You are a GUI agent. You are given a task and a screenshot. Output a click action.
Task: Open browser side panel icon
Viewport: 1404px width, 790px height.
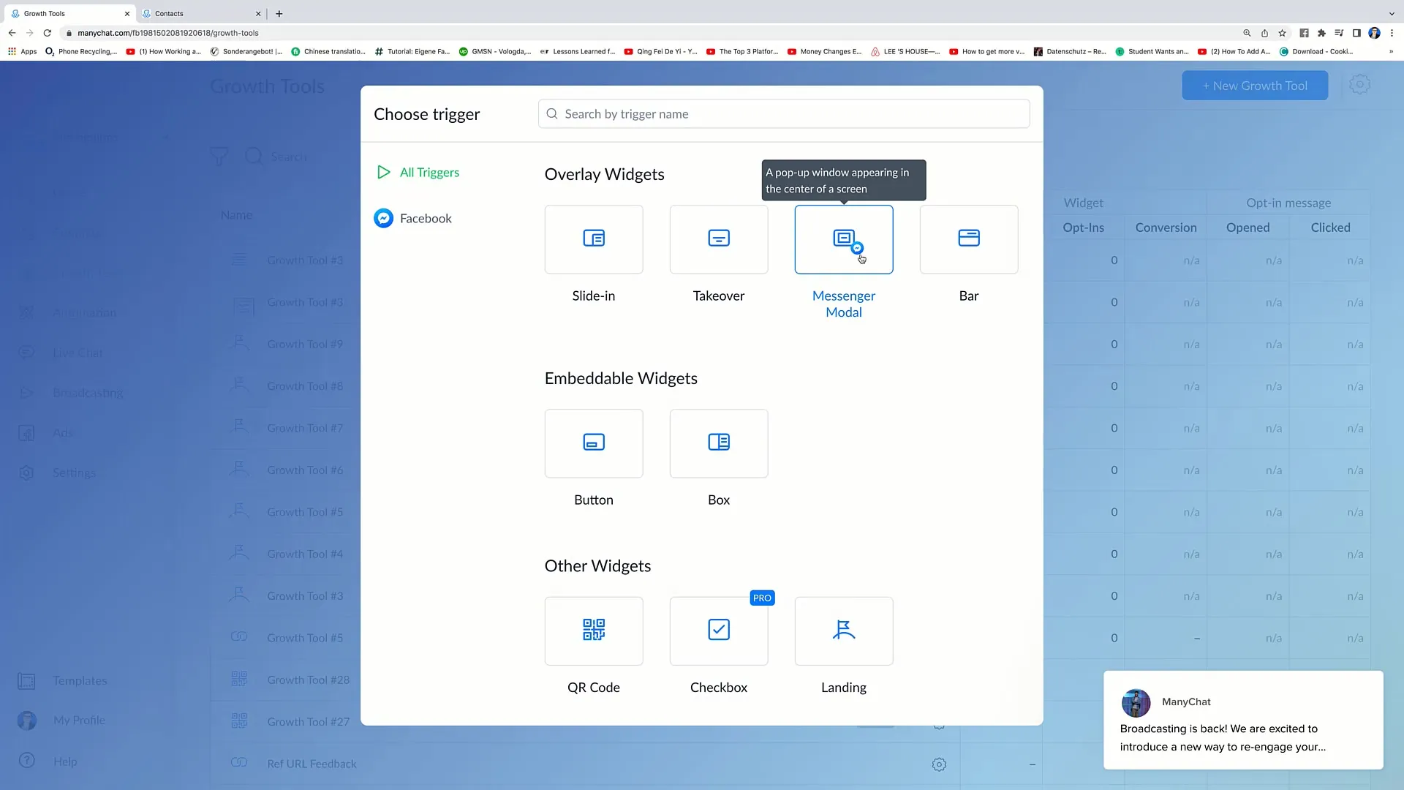[x=1356, y=33]
